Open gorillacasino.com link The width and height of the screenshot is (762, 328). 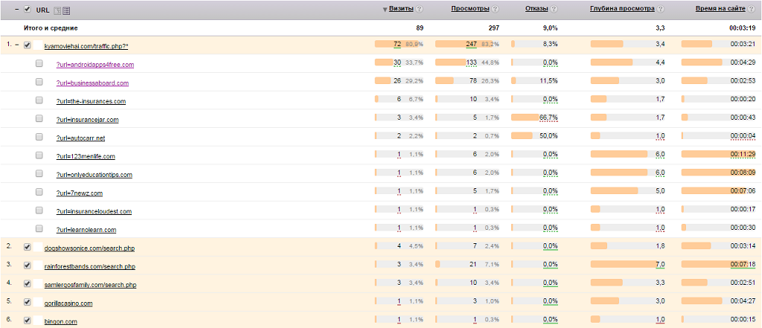pyautogui.click(x=68, y=303)
